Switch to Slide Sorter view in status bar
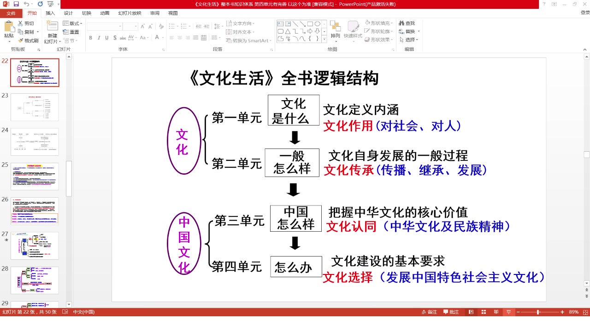 tap(483, 312)
